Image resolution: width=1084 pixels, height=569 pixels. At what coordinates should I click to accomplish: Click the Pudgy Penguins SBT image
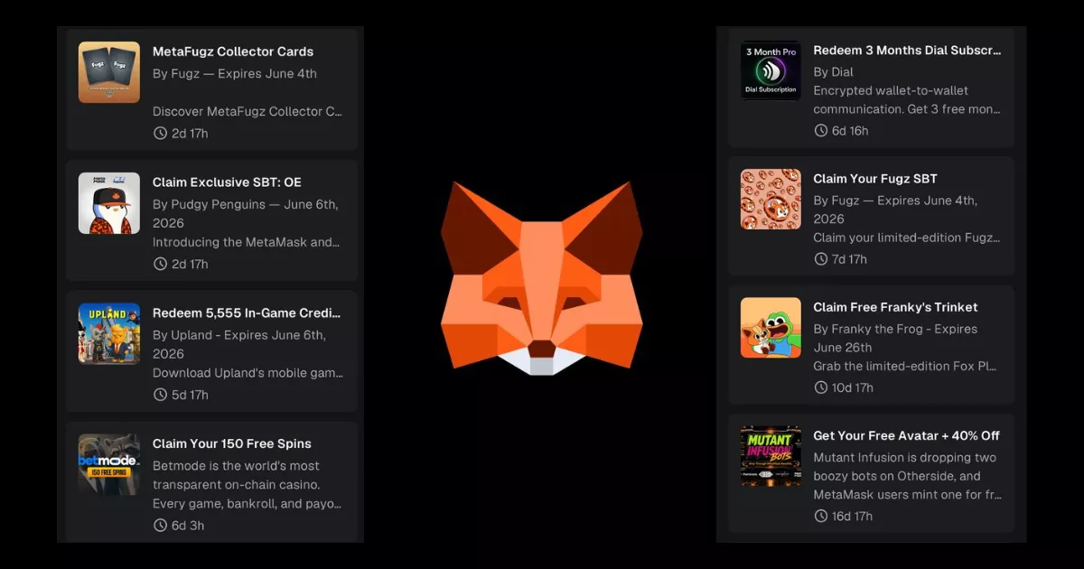109,203
